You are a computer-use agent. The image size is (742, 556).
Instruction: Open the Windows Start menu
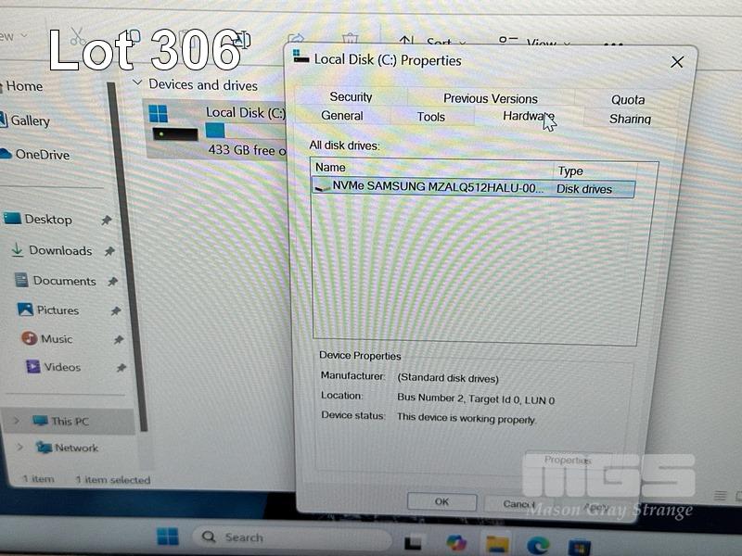click(x=168, y=537)
